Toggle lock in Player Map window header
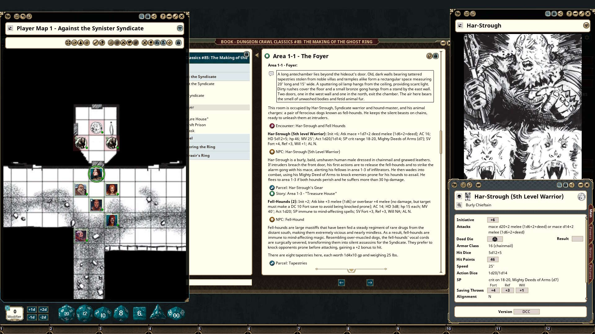 [x=148, y=16]
